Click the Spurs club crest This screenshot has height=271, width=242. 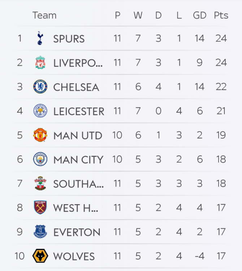(x=40, y=38)
